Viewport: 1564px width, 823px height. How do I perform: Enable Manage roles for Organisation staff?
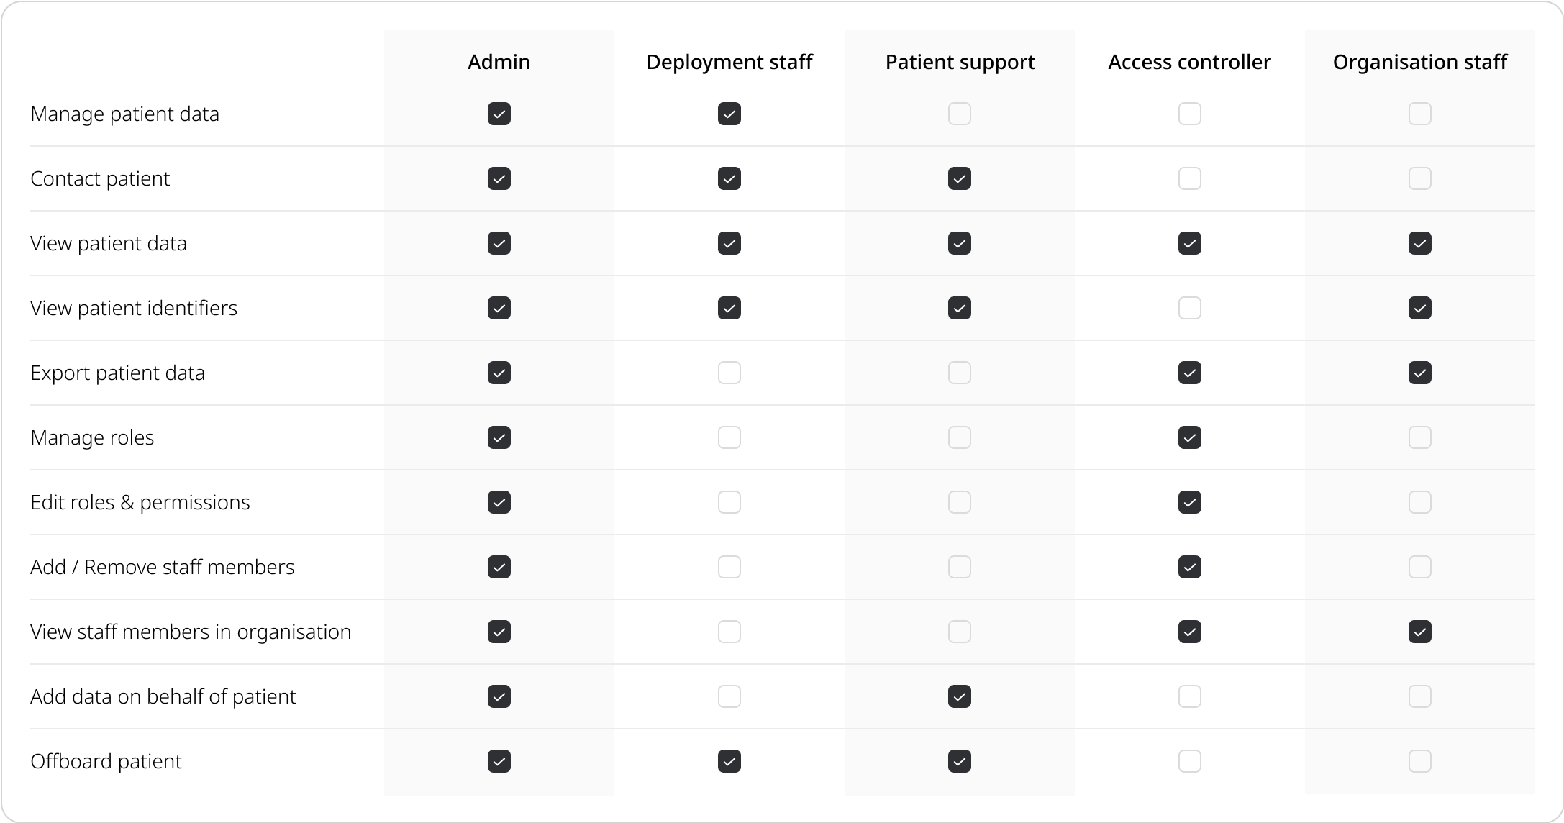click(1420, 437)
